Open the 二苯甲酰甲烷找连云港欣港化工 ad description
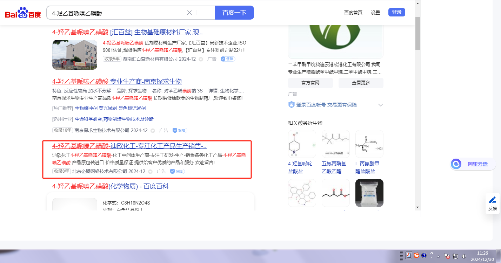501x263 pixels. [x=334, y=68]
